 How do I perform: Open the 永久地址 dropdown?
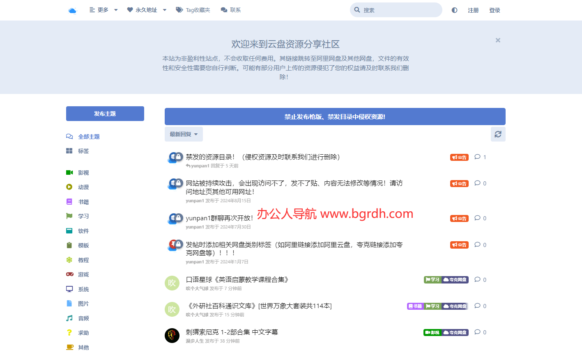[146, 10]
